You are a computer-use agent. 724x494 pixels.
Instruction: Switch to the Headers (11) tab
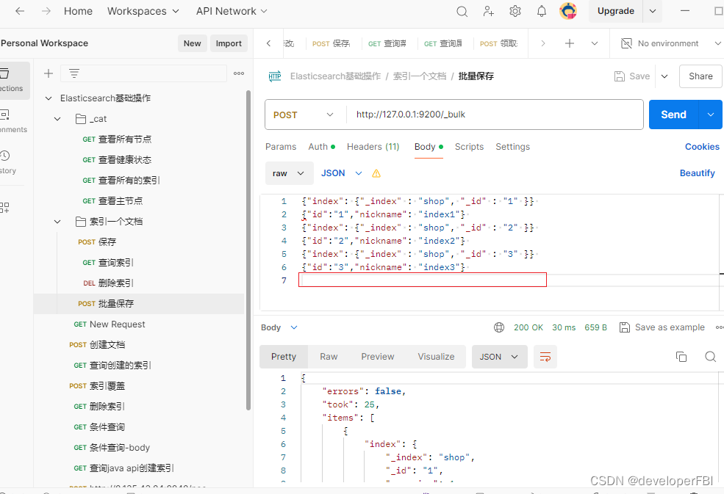(x=373, y=147)
